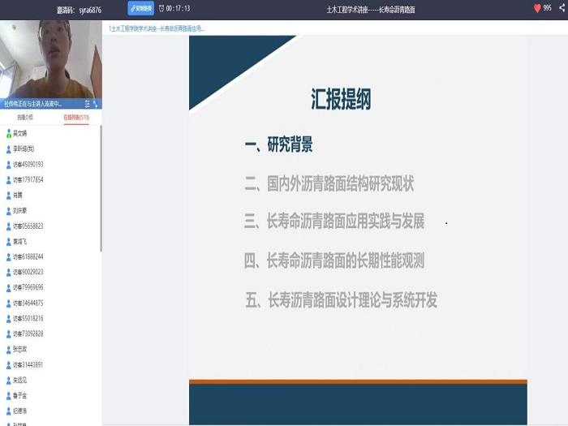The height and width of the screenshot is (426, 568).
Task: Click the copy link button
Action: (140, 8)
